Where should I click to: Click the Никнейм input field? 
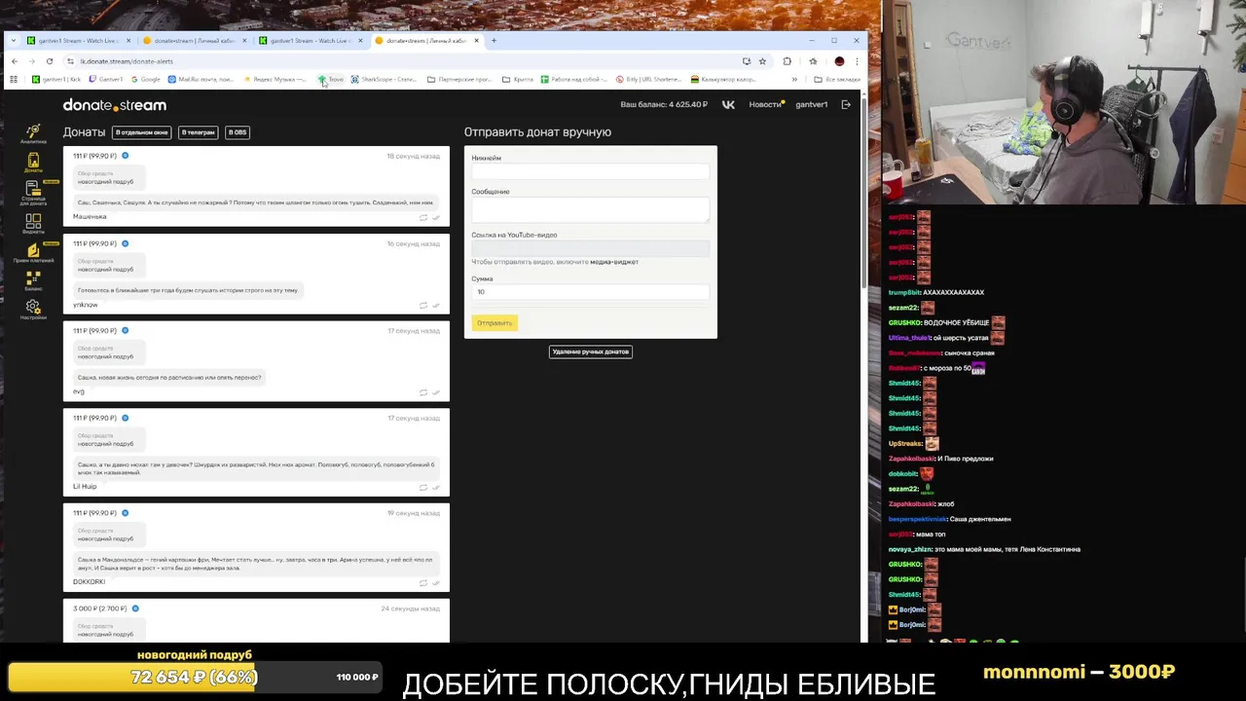tap(590, 171)
